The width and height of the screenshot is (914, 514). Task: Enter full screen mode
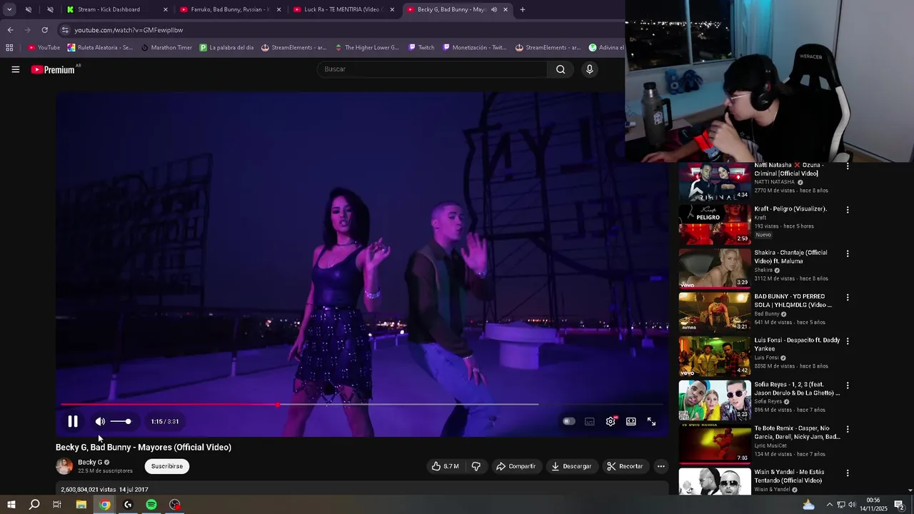tap(651, 421)
